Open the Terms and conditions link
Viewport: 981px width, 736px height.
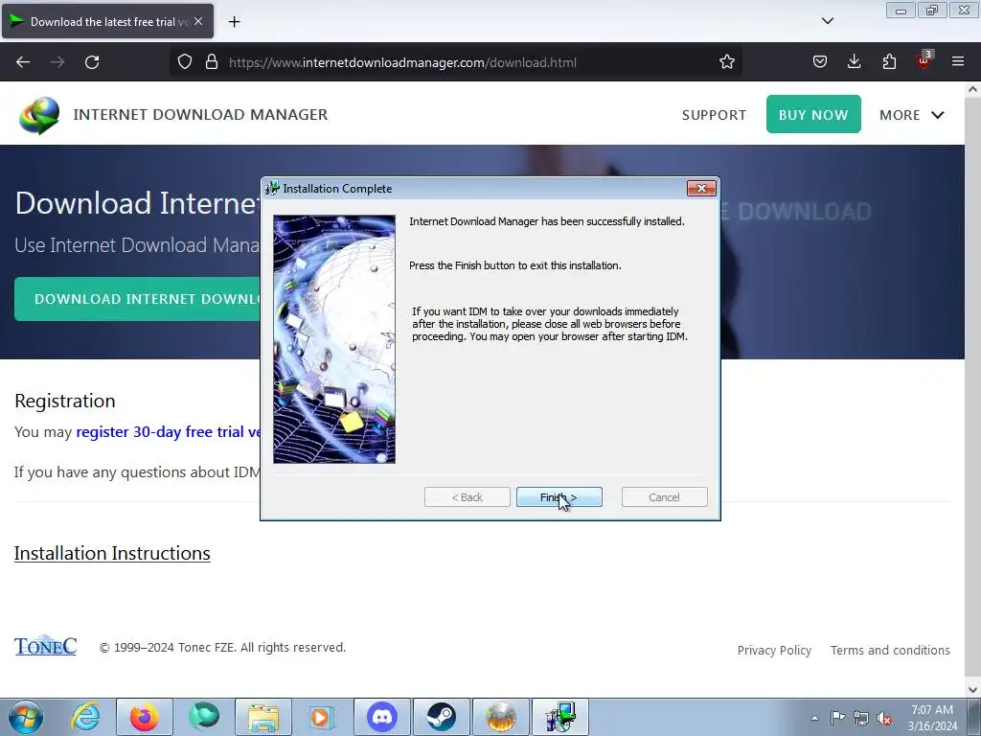pyautogui.click(x=890, y=651)
